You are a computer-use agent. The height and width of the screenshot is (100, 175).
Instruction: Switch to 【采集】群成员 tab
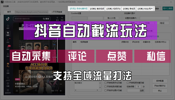129,9
